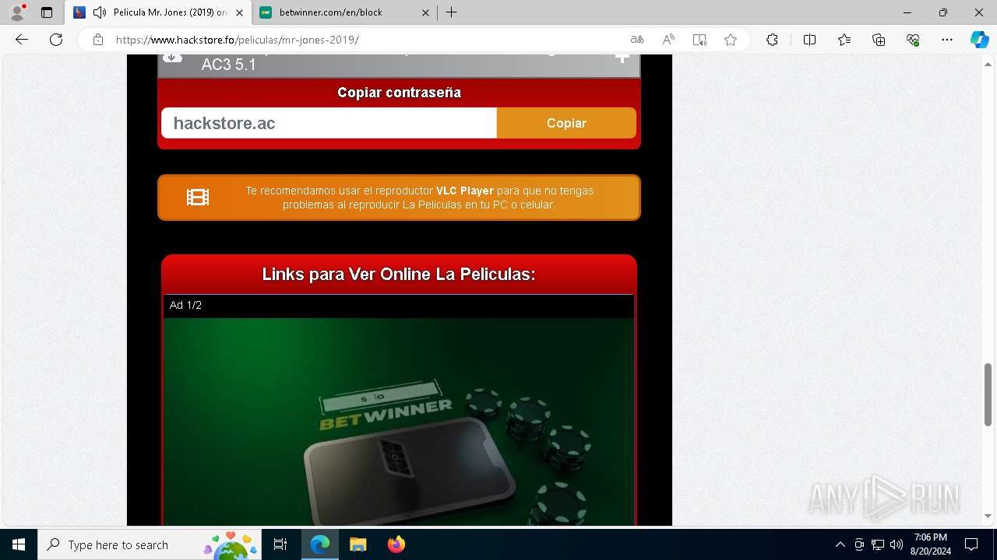Click the taskbar search box

150,544
